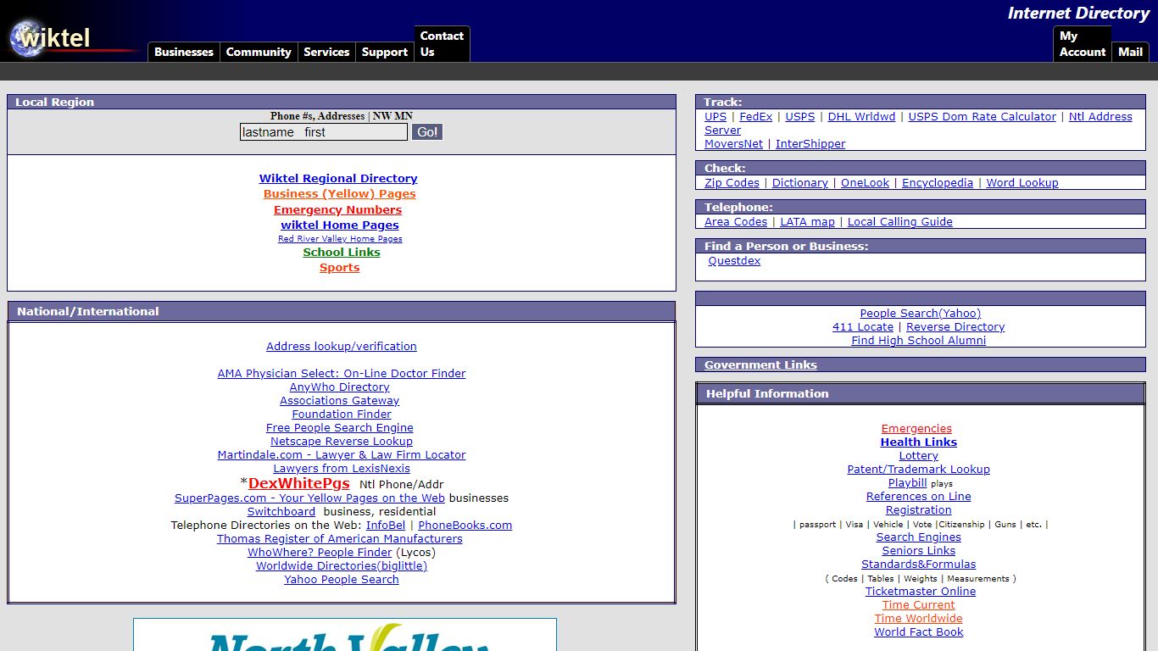Open the MoversNet link
This screenshot has height=651, width=1158.
734,144
